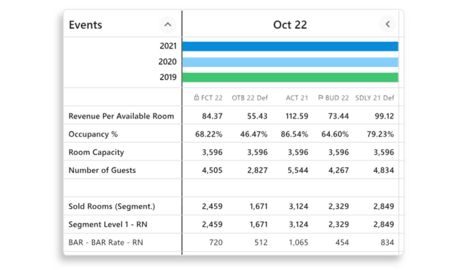
Task: Click occupancy value 64.60%
Action: [335, 134]
